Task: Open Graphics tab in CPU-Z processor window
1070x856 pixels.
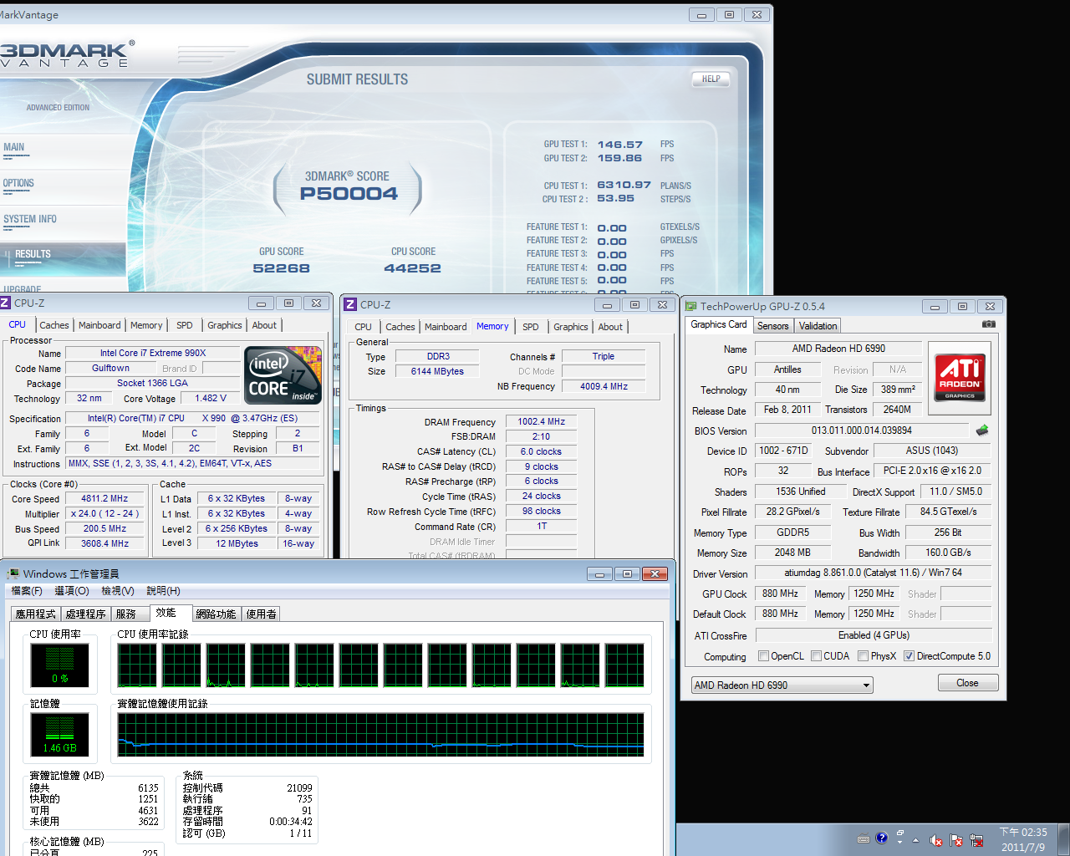Action: (225, 325)
